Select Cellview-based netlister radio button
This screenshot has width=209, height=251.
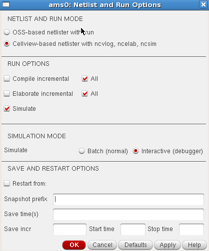7,44
